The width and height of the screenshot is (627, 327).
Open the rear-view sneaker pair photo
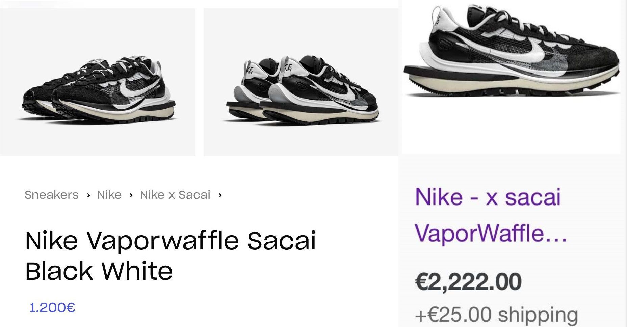(301, 82)
